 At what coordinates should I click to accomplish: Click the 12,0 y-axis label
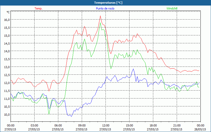pos(7,83)
